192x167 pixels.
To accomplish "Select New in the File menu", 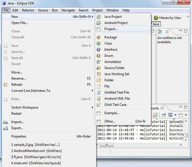I will (49, 17).
